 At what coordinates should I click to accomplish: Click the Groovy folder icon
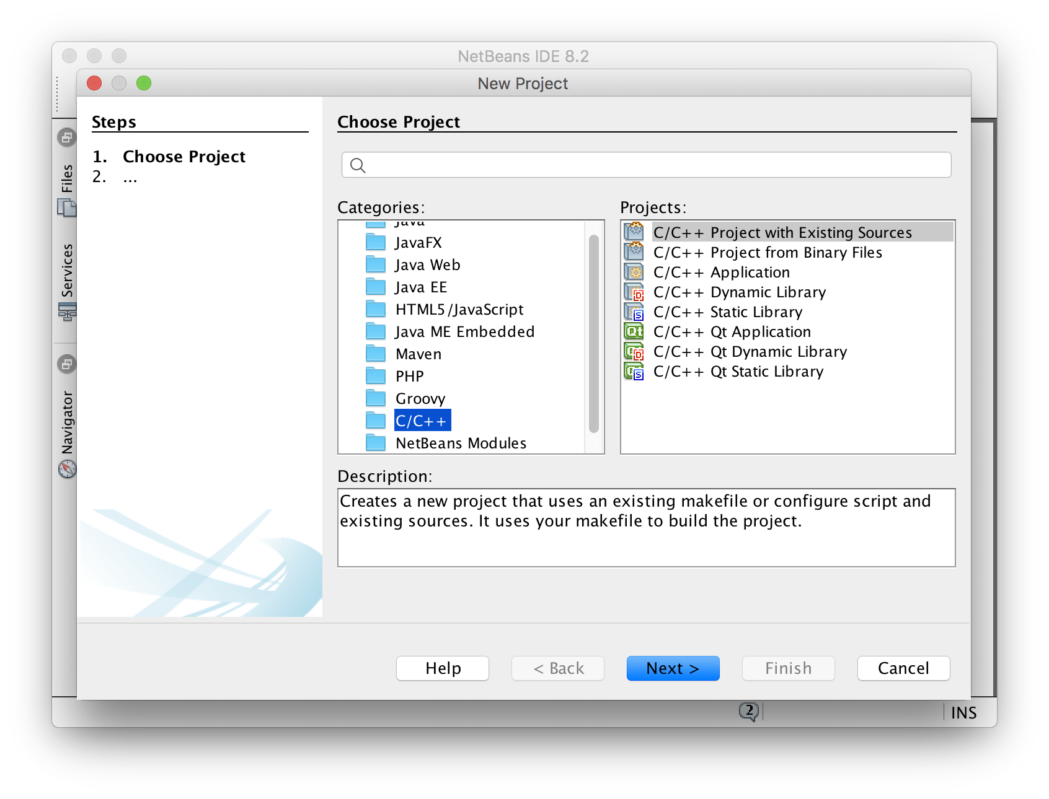coord(376,398)
